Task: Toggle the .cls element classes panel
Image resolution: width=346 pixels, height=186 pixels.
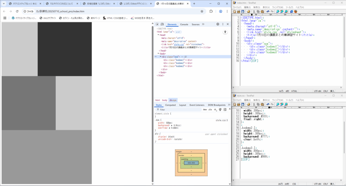Action: point(210,110)
